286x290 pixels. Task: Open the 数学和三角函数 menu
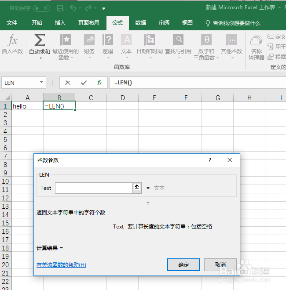[206, 47]
